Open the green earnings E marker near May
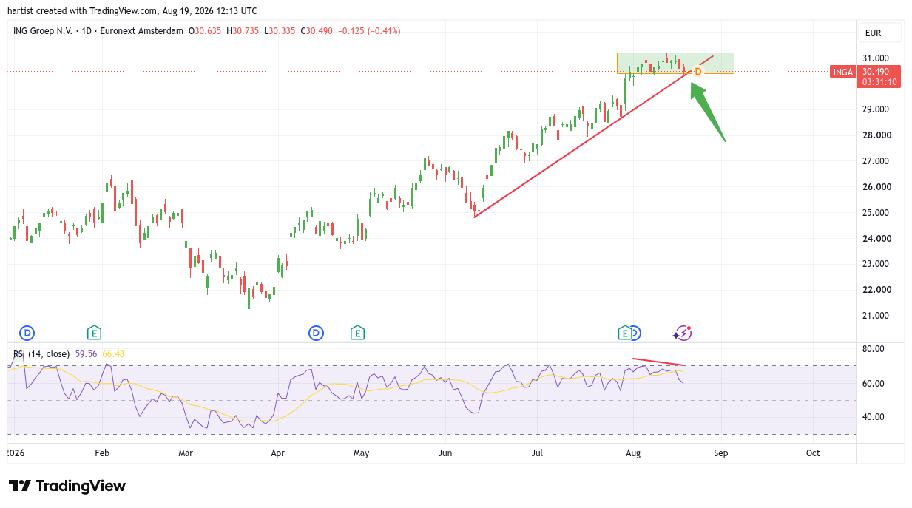 click(x=358, y=333)
